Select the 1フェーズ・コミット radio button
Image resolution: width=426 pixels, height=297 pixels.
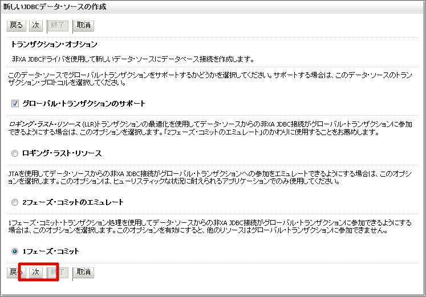(x=15, y=251)
